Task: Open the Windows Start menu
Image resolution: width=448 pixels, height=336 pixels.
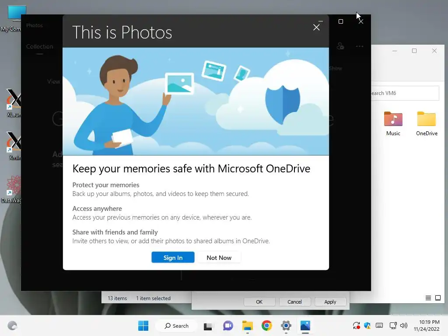Action: pyautogui.click(x=143, y=325)
